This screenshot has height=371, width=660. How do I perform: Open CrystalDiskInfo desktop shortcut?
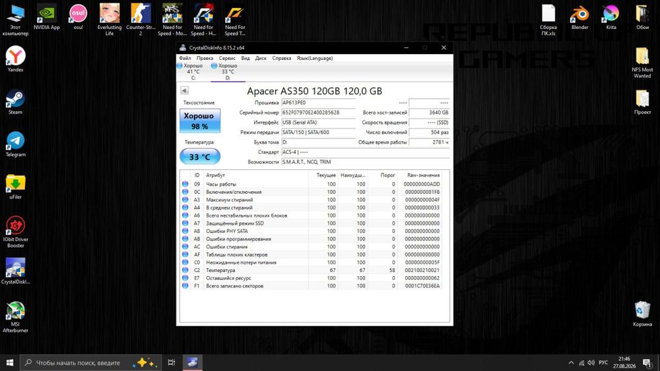coord(16,271)
